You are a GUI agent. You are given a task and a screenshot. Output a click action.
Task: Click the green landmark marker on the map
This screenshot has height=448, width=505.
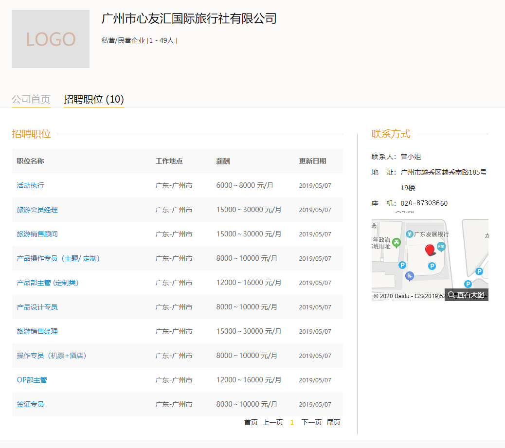(397, 242)
